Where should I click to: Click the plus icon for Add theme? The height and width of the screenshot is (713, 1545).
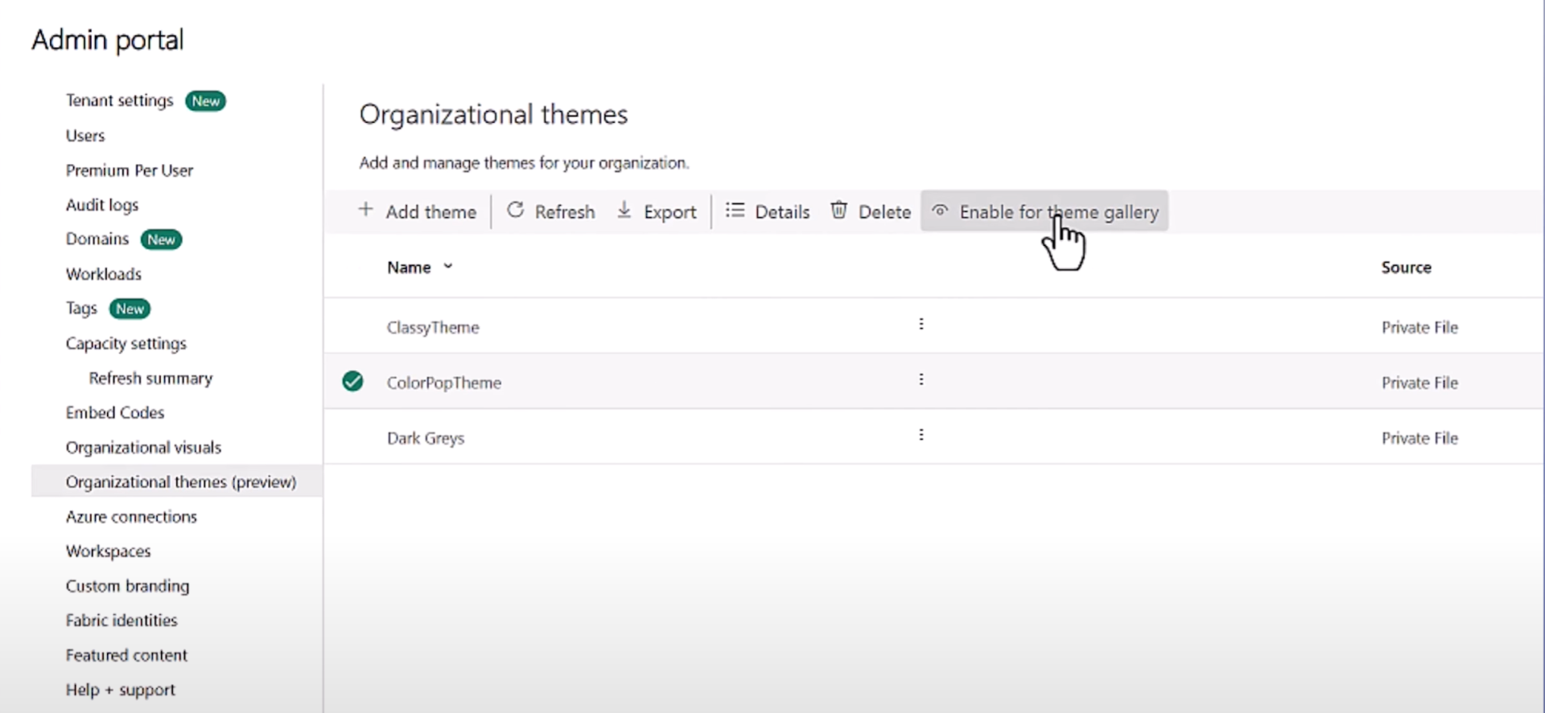pyautogui.click(x=365, y=210)
